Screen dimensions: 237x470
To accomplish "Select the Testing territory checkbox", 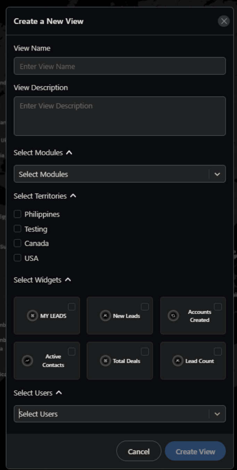I will tap(17, 229).
